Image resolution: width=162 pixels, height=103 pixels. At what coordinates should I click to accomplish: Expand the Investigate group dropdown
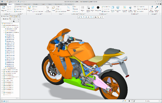(x=154, y=14)
